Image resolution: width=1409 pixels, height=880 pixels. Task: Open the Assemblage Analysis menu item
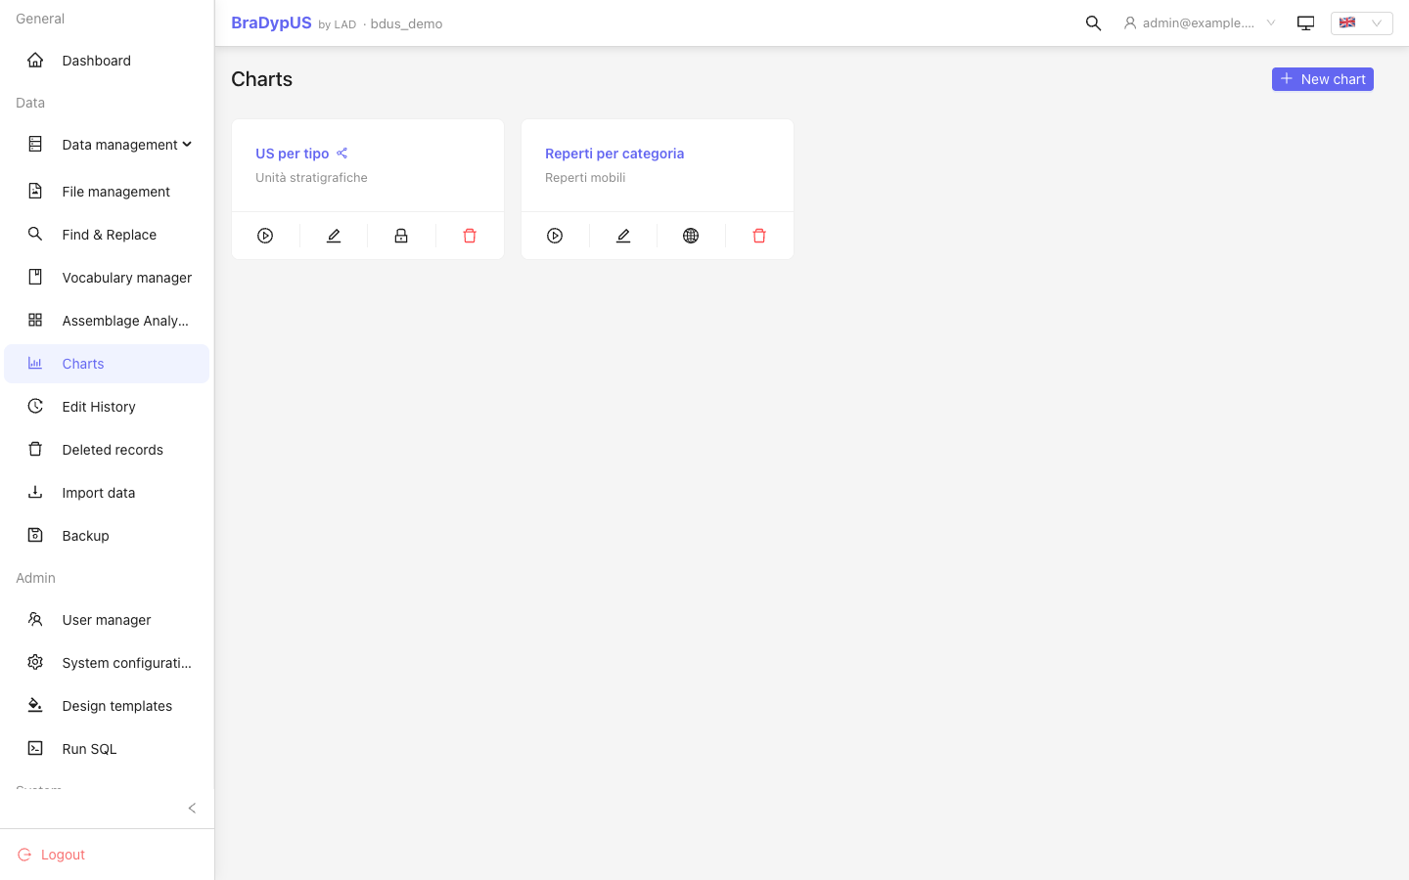pyautogui.click(x=107, y=321)
